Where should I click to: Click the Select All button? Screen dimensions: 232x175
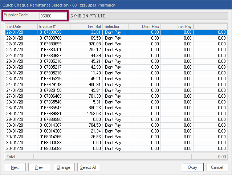[x=88, y=167]
